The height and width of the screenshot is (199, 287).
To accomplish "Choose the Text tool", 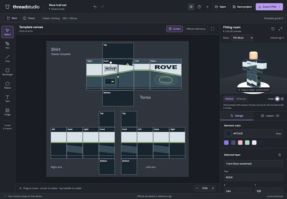I will [8, 98].
